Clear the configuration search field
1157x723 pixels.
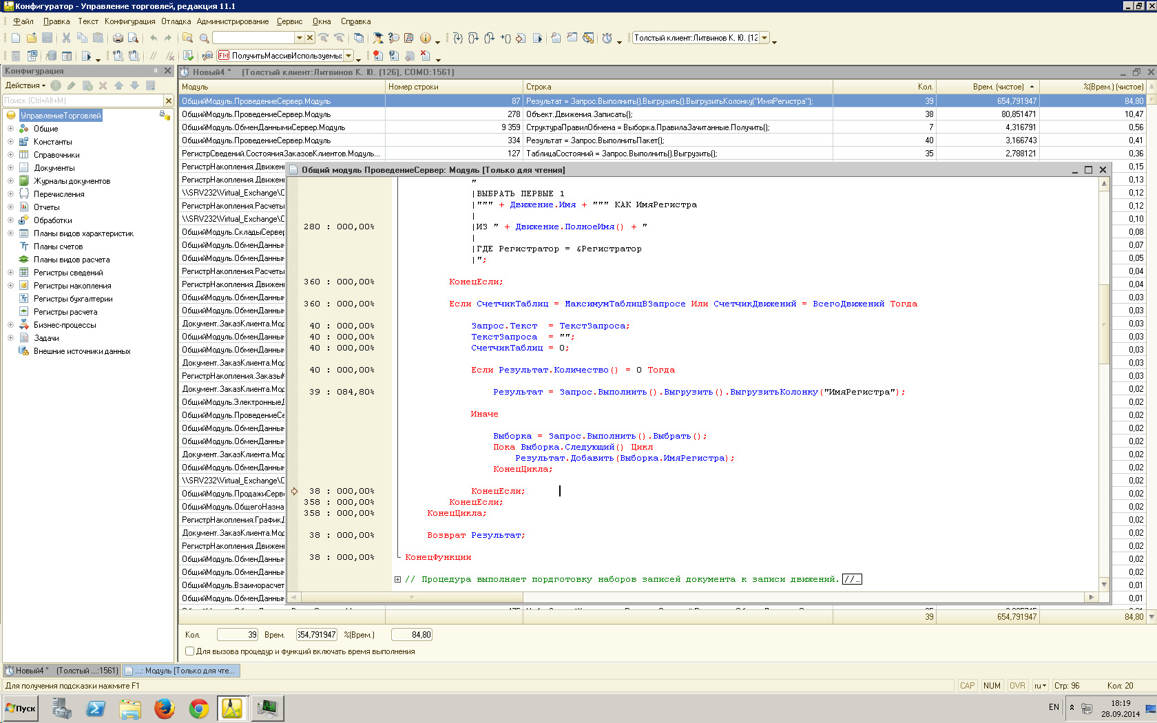point(169,101)
